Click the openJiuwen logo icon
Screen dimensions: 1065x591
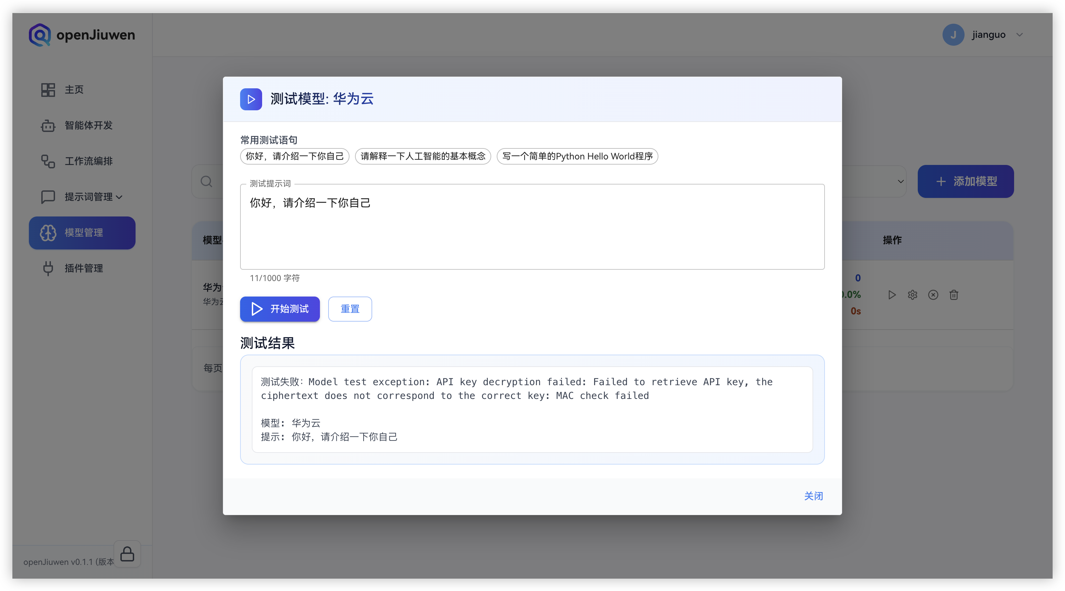[40, 35]
